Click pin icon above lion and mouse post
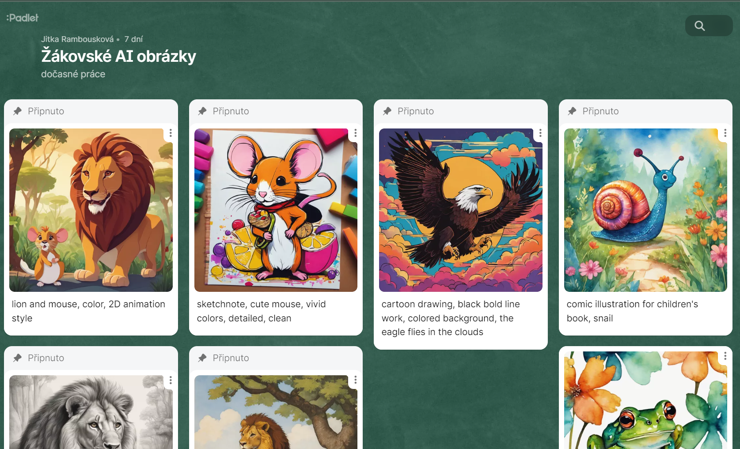The image size is (740, 449). (17, 111)
